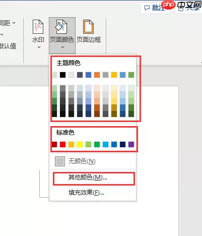The image size is (202, 236).
Task: Choose bright red standard color
Action: 62,144
